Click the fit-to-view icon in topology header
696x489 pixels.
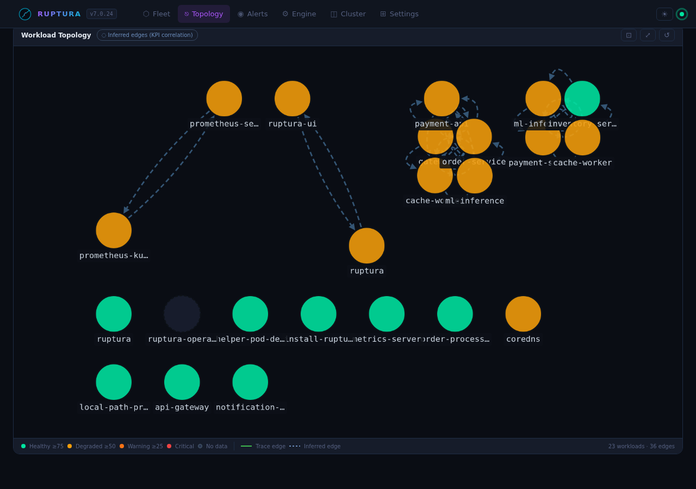[x=629, y=35]
